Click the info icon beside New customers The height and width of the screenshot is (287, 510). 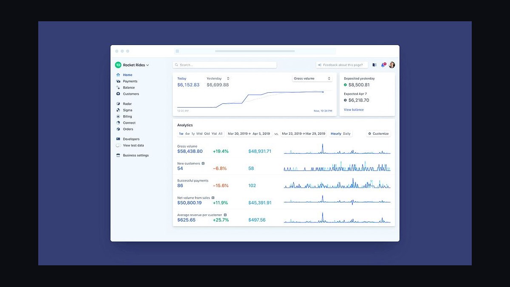tap(203, 163)
